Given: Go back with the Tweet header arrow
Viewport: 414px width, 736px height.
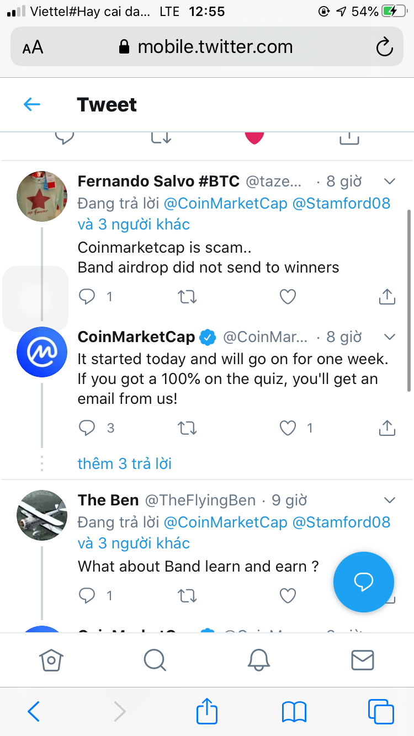Looking at the screenshot, I should 32,104.
